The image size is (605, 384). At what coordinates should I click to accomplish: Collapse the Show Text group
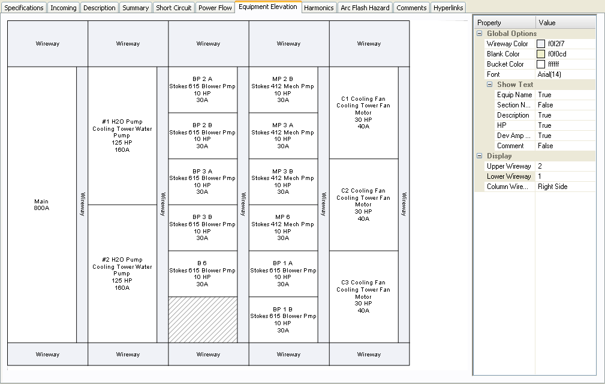point(489,85)
